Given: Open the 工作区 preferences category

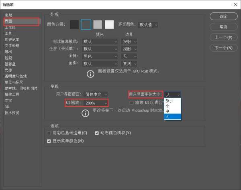Looking at the screenshot, I should 10,28.
